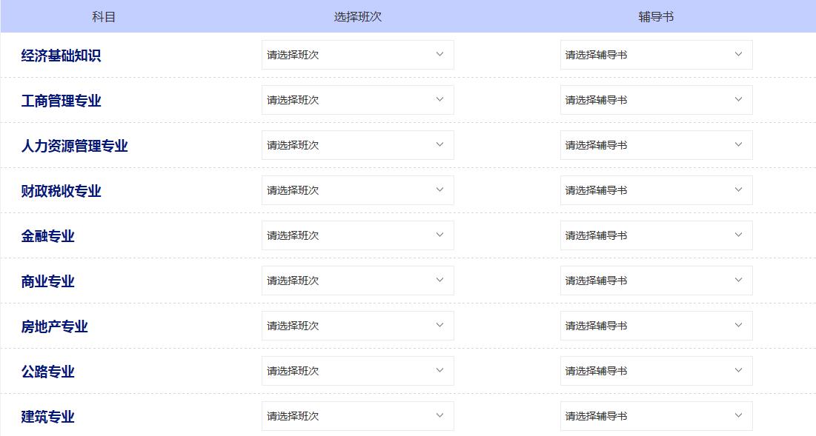
Task: Expand the chevron beside 请选择班次 for 建筑专业
Action: (x=439, y=415)
